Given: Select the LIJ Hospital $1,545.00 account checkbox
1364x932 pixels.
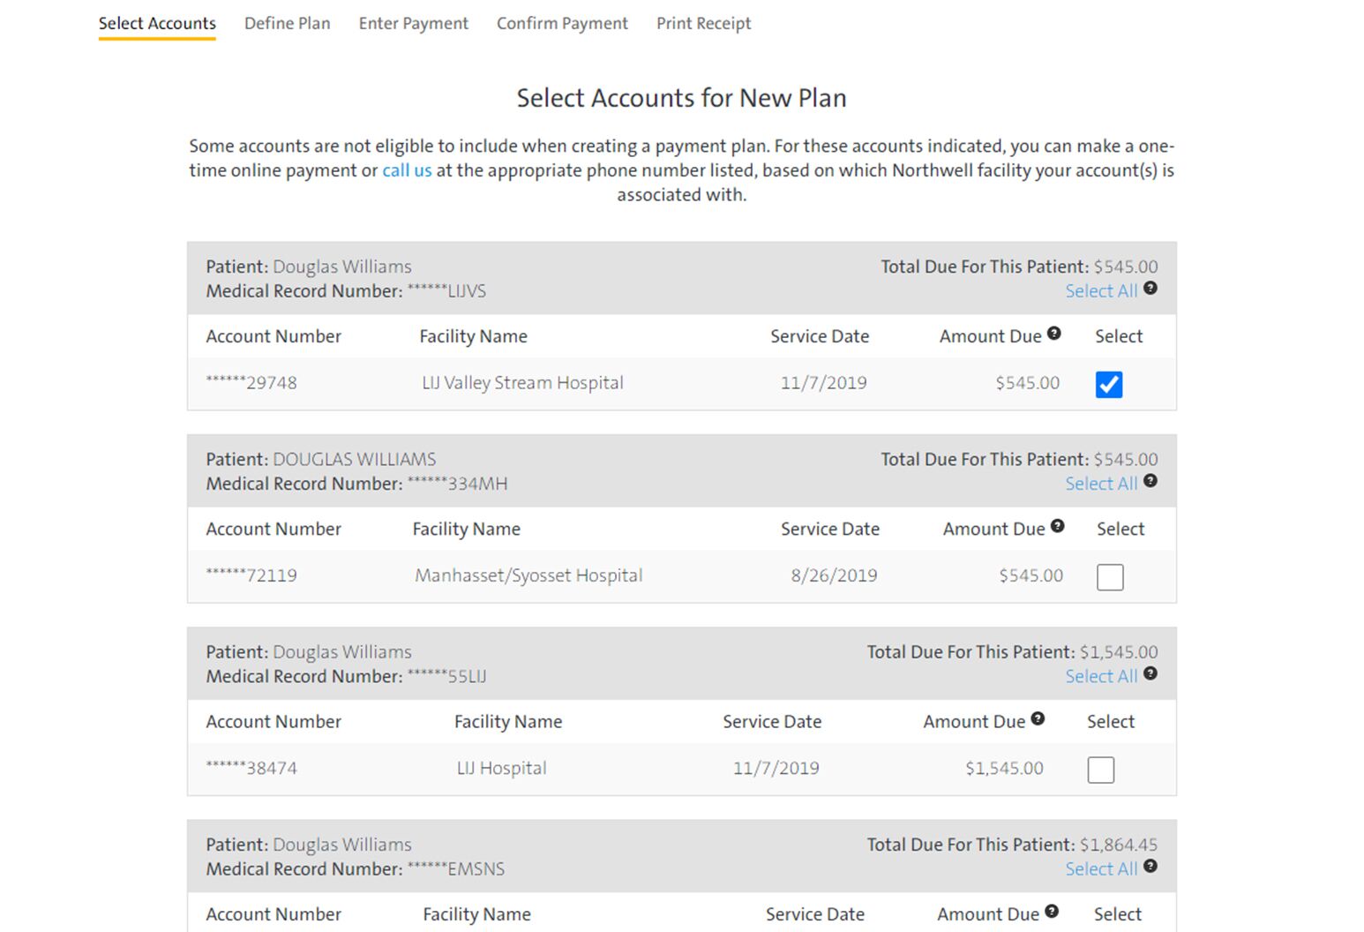Looking at the screenshot, I should pos(1100,770).
